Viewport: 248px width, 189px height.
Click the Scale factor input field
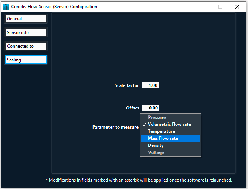(150, 85)
